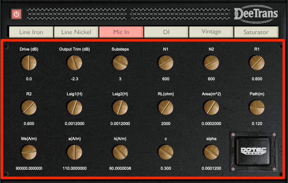Click the Output Trim (dB) knob
Image resolution: width=288 pixels, height=183 pixels.
click(x=75, y=63)
